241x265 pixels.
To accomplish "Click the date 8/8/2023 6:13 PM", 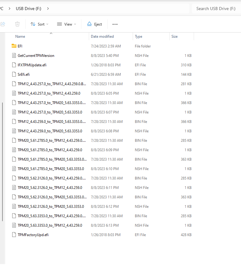I will coord(105,225).
